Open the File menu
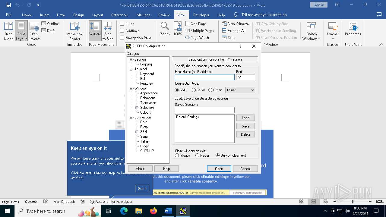386x217 pixels. tap(9, 15)
